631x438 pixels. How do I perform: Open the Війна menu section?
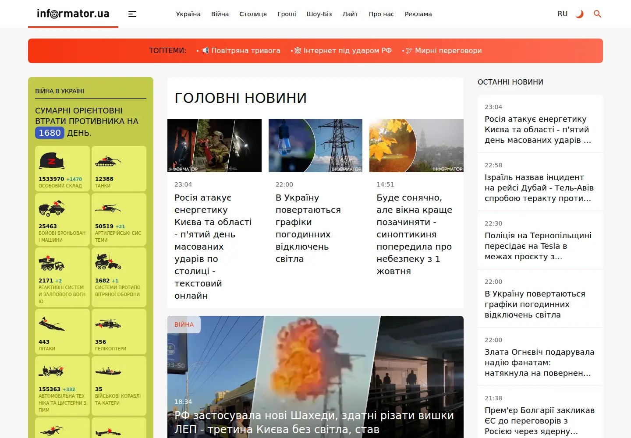coord(220,14)
